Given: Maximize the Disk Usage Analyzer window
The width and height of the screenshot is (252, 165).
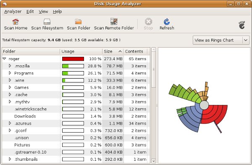Looking at the screenshot, I should point(239,4).
